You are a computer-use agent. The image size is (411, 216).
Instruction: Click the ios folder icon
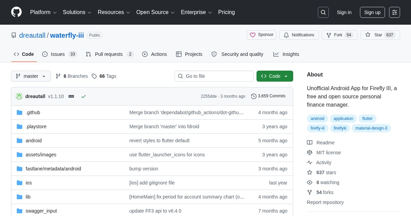pos(20,183)
